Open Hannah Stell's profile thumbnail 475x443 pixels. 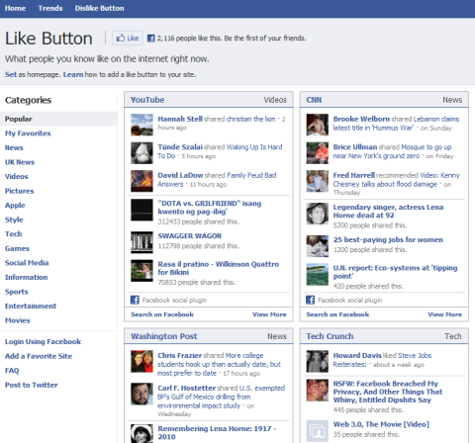142,125
